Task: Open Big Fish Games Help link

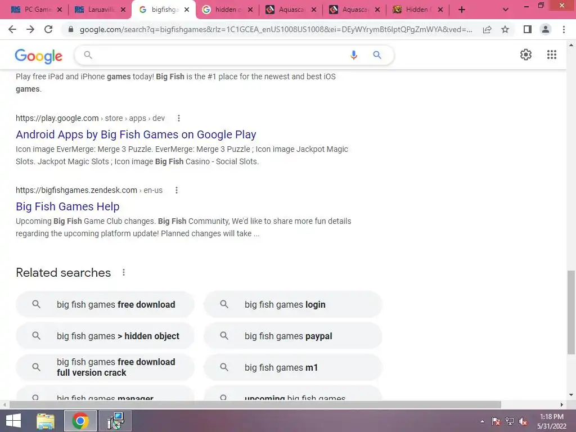Action: [67, 206]
